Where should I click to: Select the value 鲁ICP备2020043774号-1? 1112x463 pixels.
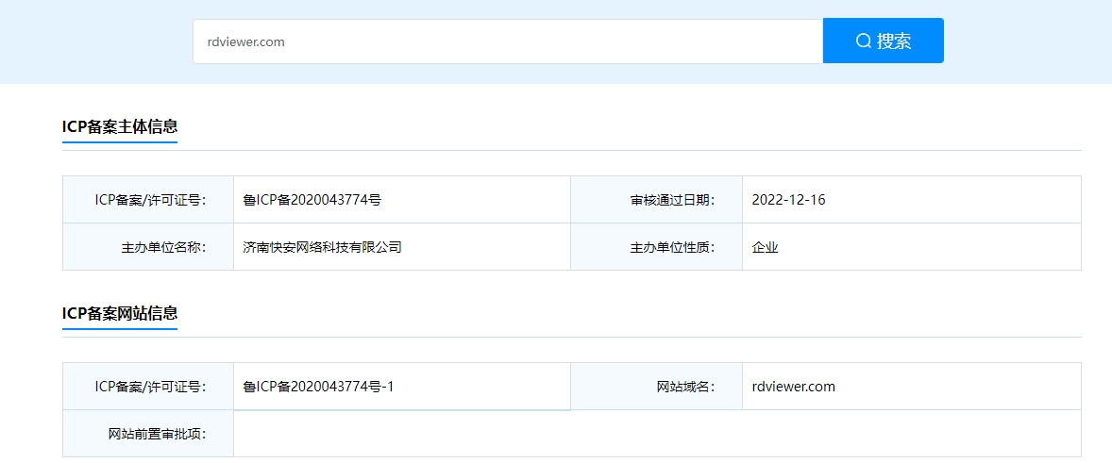(x=318, y=387)
